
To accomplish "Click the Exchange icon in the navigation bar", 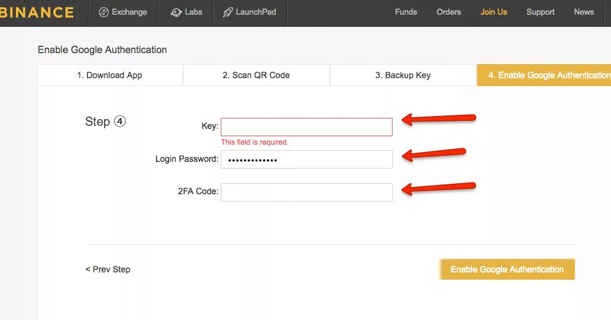I will [104, 12].
